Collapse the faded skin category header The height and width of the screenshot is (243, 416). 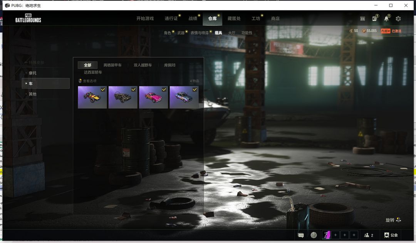pyautogui.click(x=35, y=63)
